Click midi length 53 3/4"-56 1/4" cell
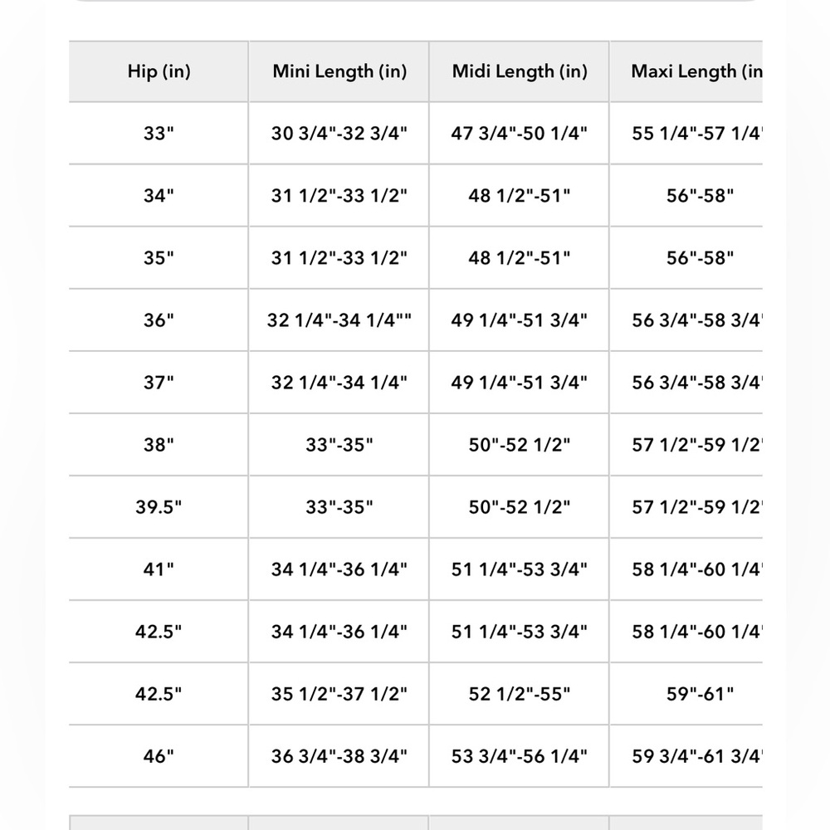 520,756
